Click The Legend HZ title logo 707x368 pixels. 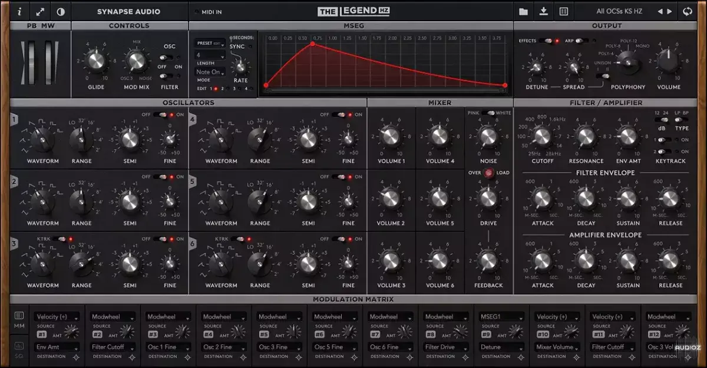pos(353,11)
